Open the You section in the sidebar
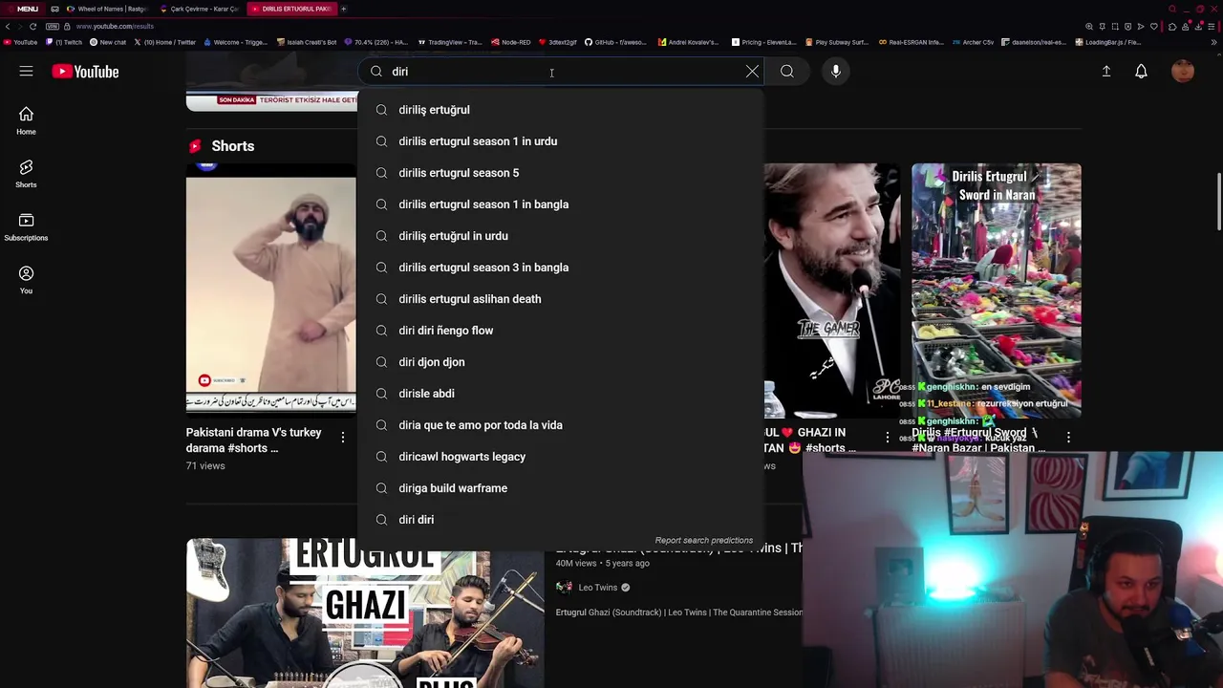The image size is (1223, 688). click(x=26, y=280)
